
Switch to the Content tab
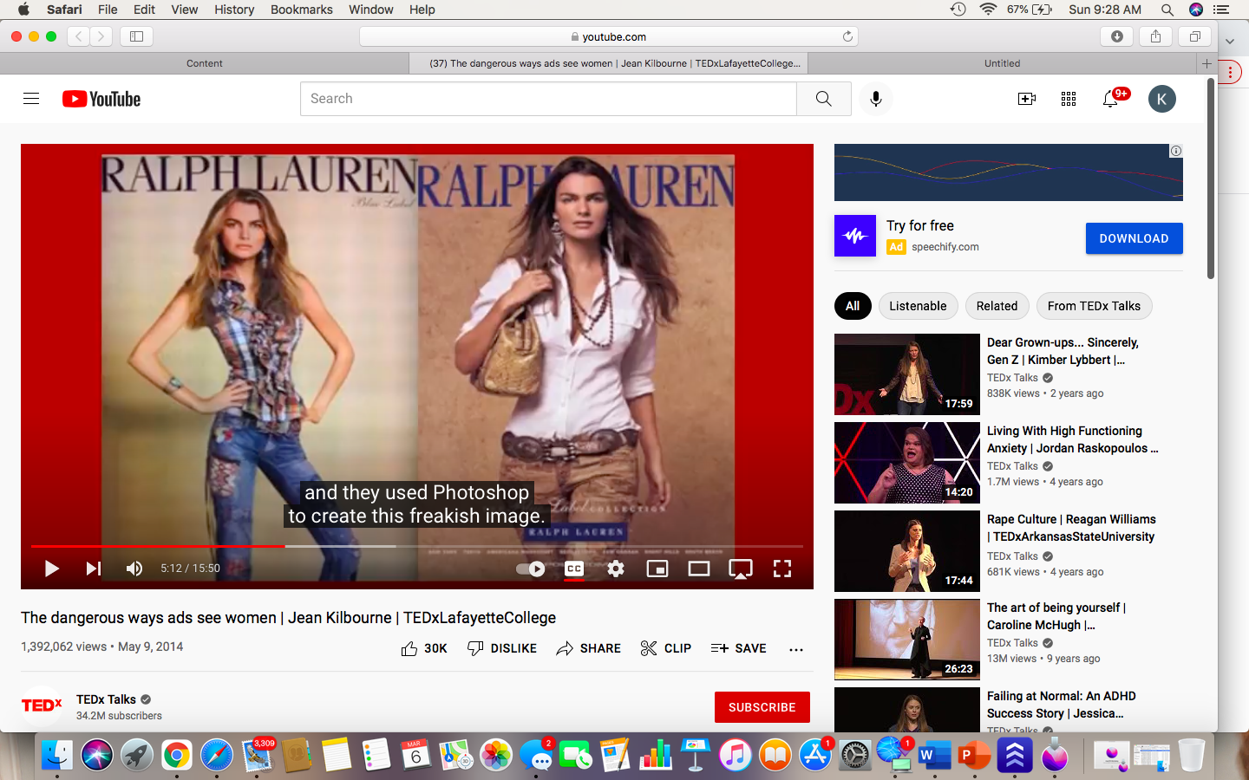click(205, 63)
